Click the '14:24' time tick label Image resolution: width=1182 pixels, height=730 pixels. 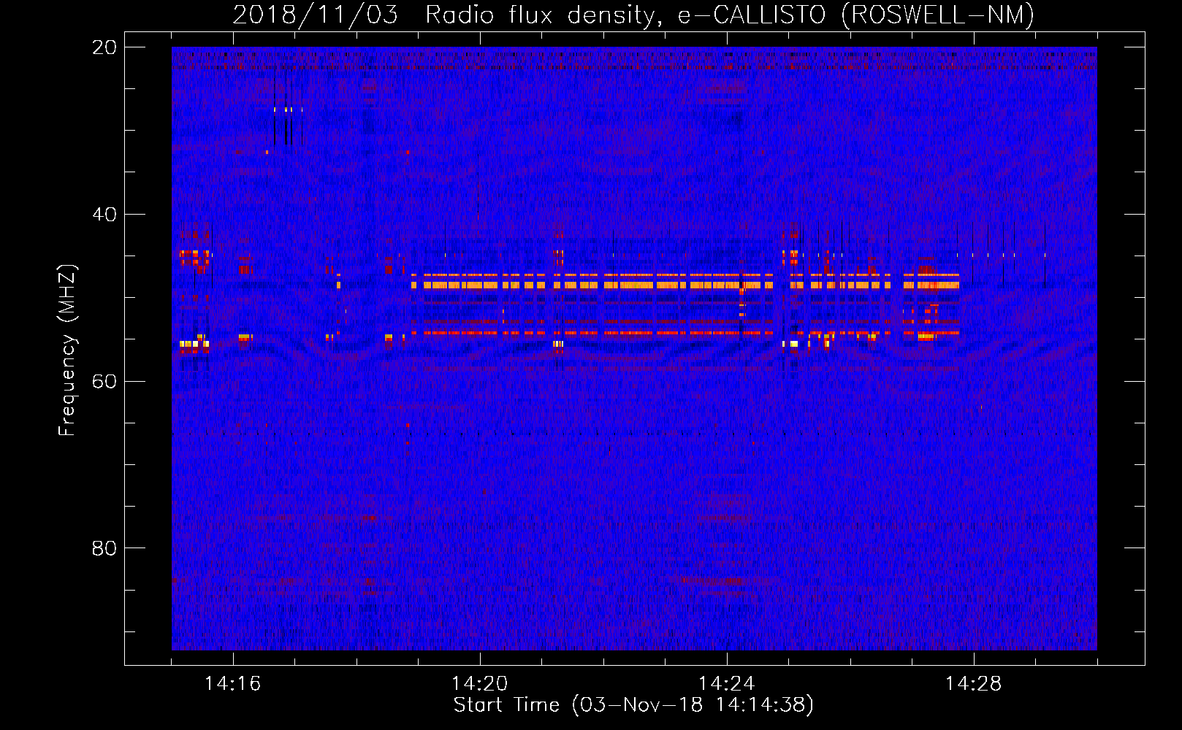point(727,683)
